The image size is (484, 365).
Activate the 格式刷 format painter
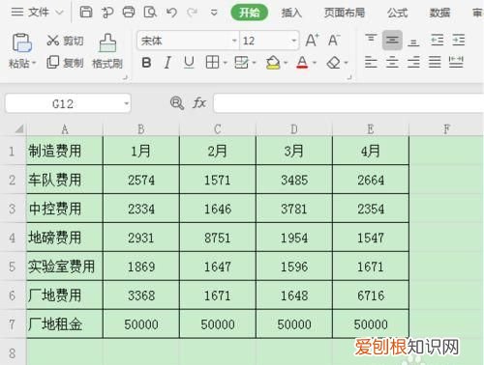point(107,51)
